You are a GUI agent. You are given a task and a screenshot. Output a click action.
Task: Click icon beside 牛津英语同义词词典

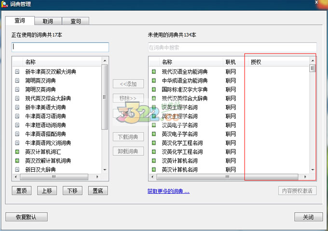coord(17,143)
